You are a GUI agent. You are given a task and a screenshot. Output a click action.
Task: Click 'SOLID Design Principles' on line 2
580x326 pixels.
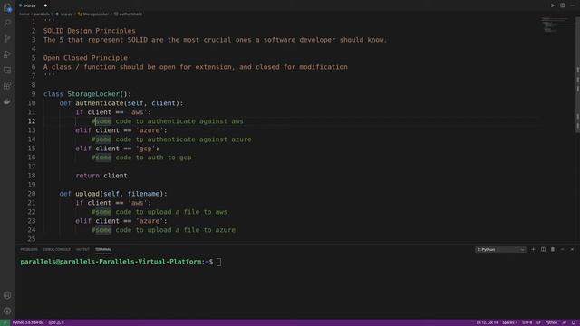[89, 31]
